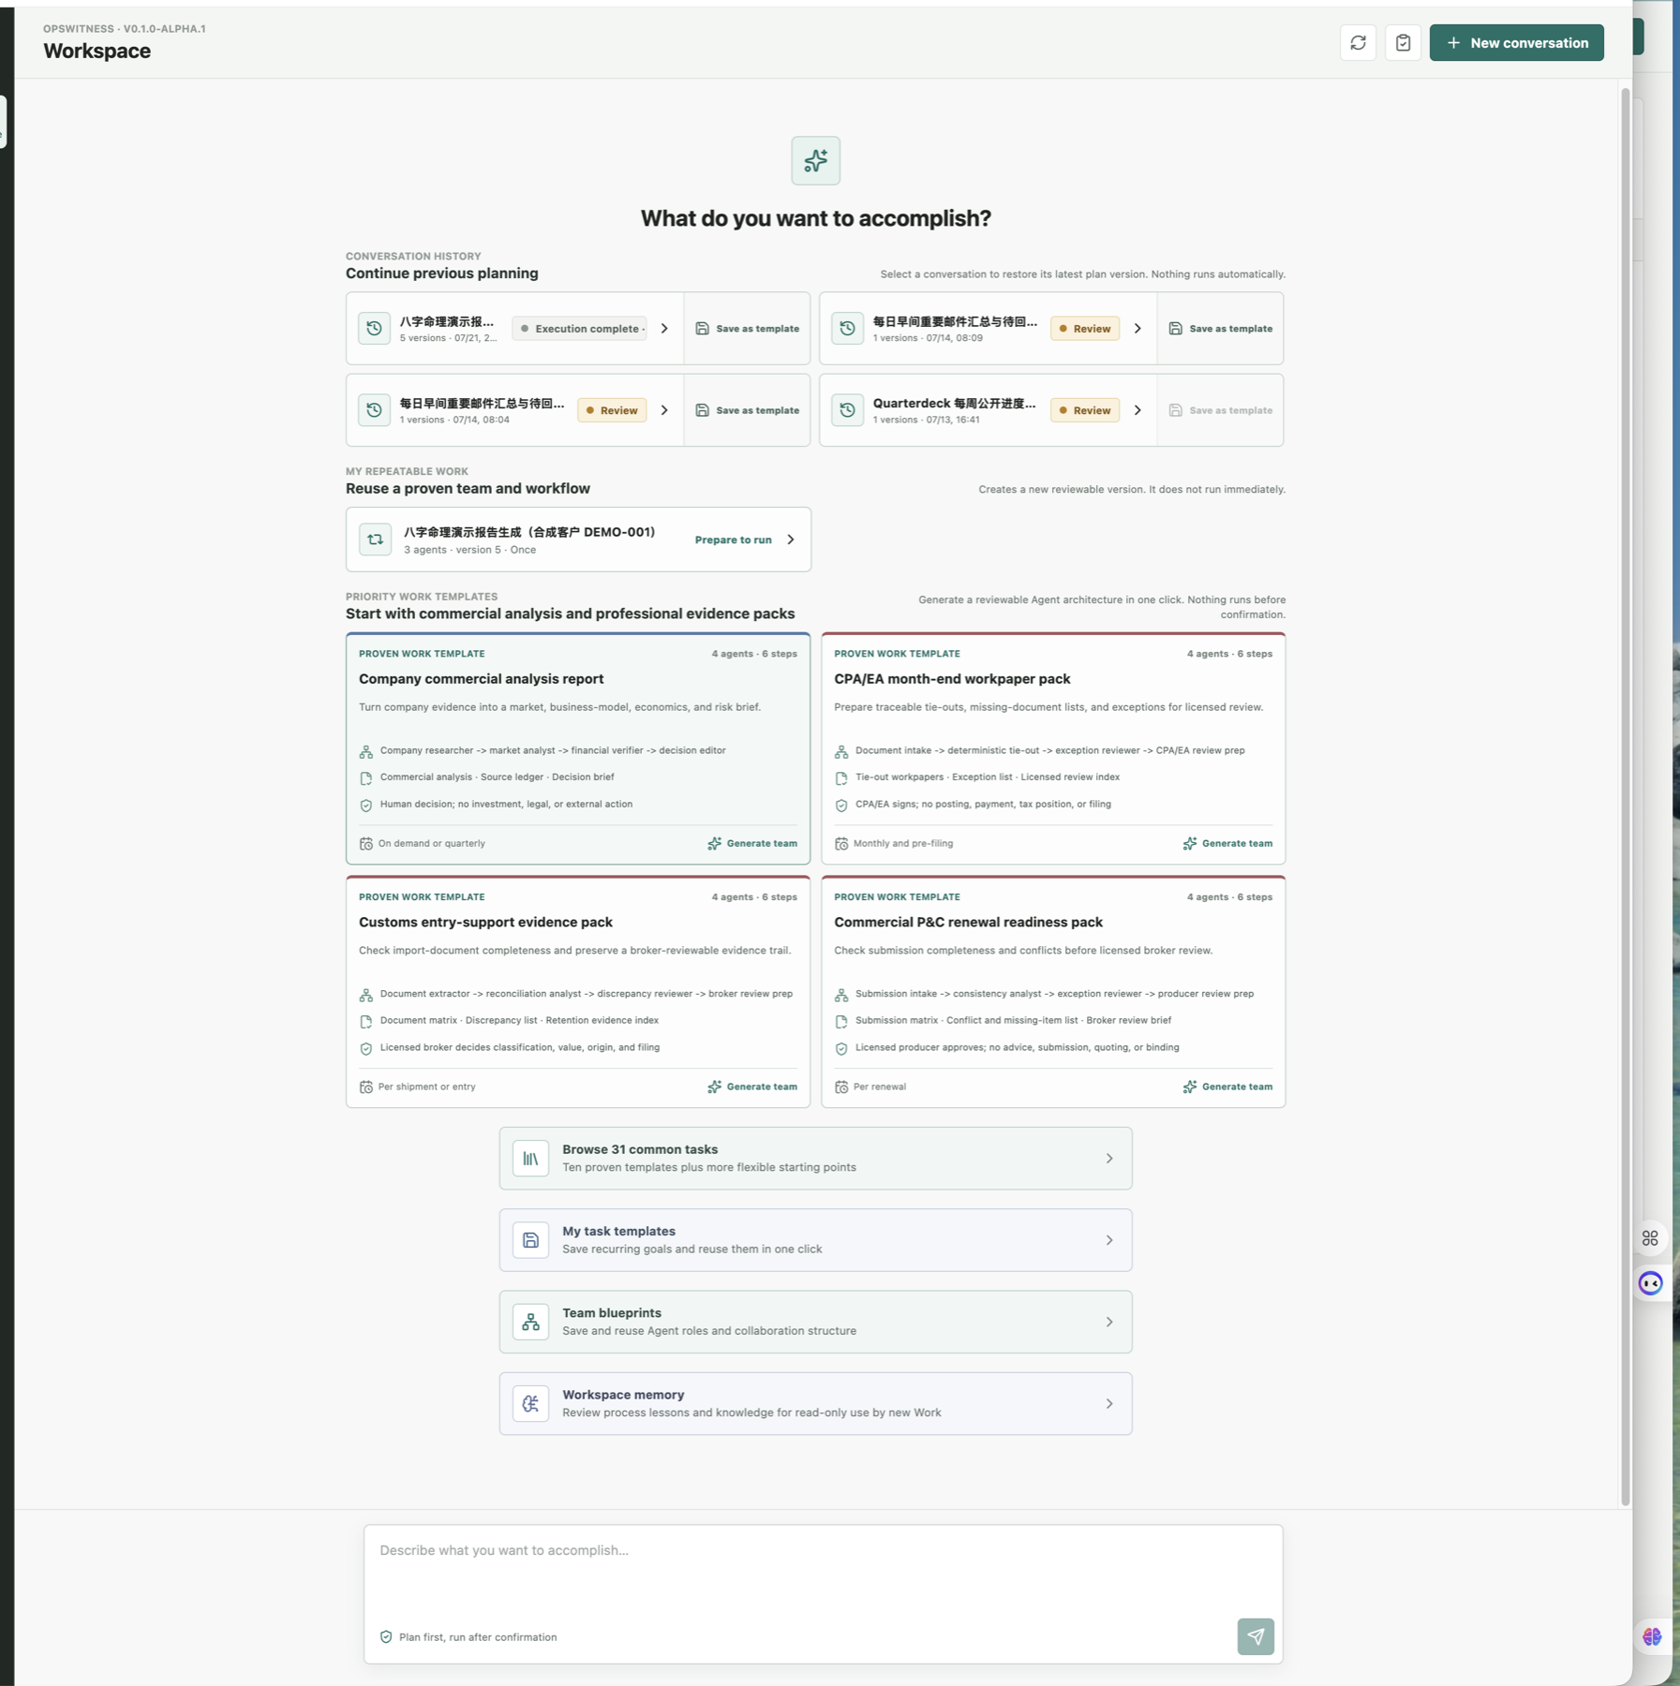Image resolution: width=1680 pixels, height=1686 pixels.
Task: Expand chevron on Browse 31 common tasks row
Action: coord(1109,1159)
